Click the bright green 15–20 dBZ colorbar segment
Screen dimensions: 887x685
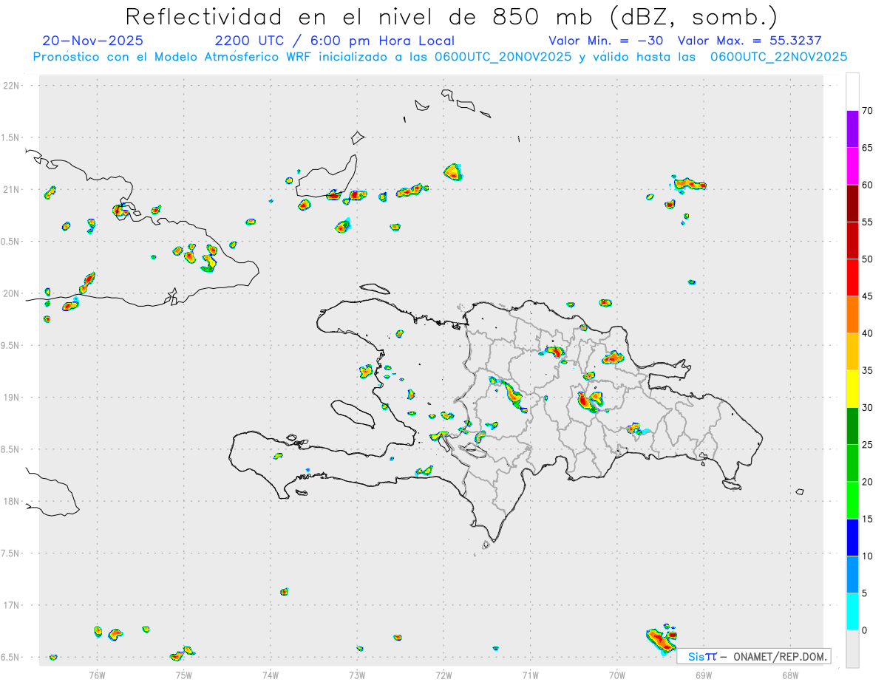[852, 500]
